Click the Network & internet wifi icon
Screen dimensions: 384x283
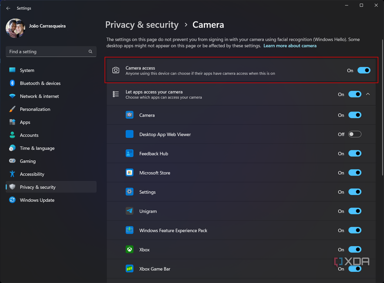click(12, 96)
